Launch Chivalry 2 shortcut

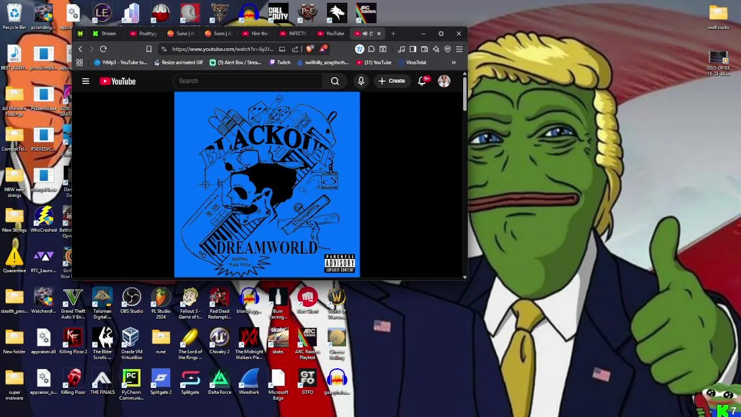(x=219, y=341)
